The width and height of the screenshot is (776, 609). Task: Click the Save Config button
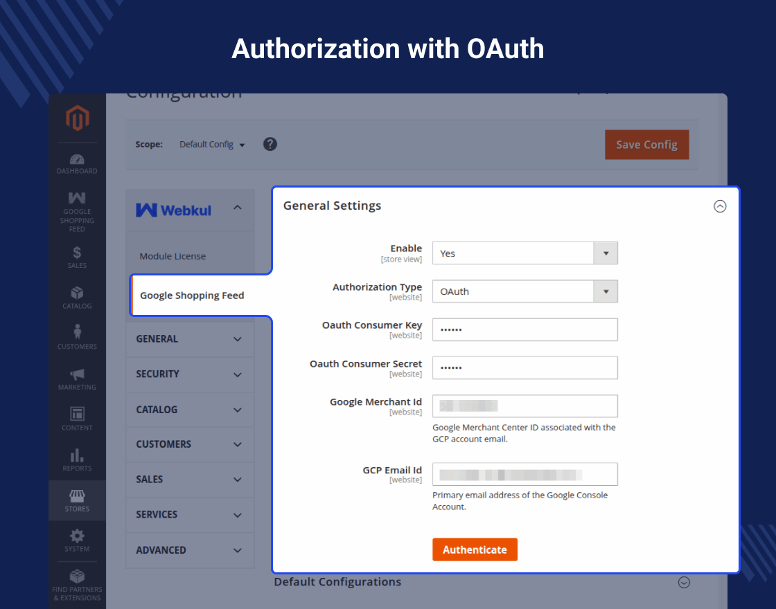[646, 145]
